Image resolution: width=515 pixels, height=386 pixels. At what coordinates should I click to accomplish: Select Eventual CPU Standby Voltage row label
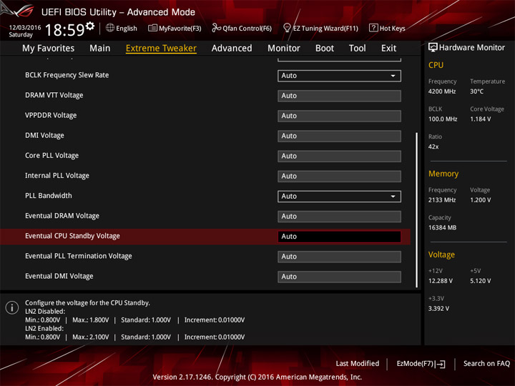pos(72,236)
